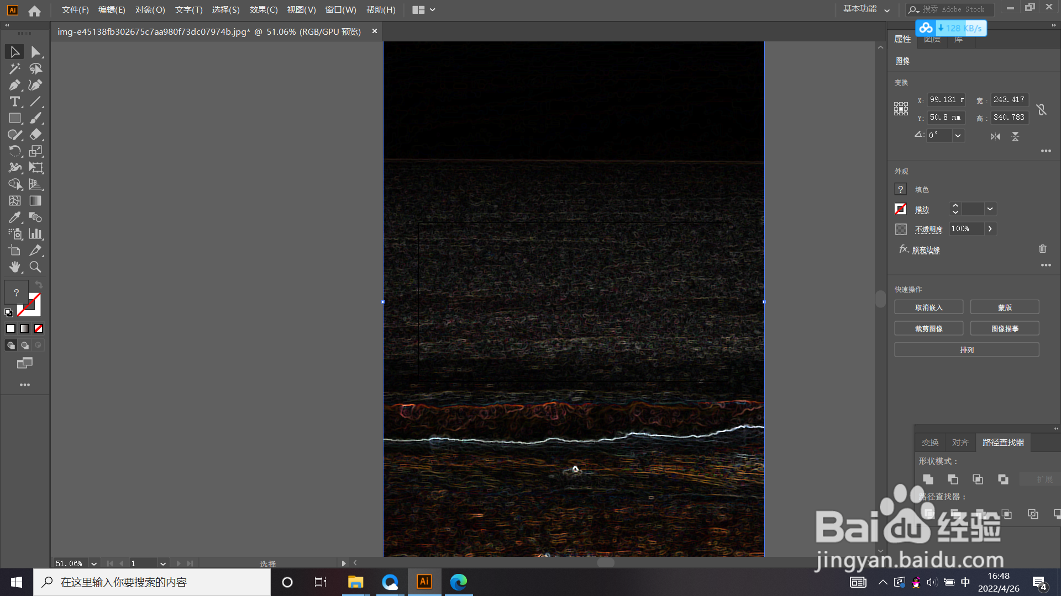Swap fill and stroke colors
1061x596 pixels.
tap(39, 284)
